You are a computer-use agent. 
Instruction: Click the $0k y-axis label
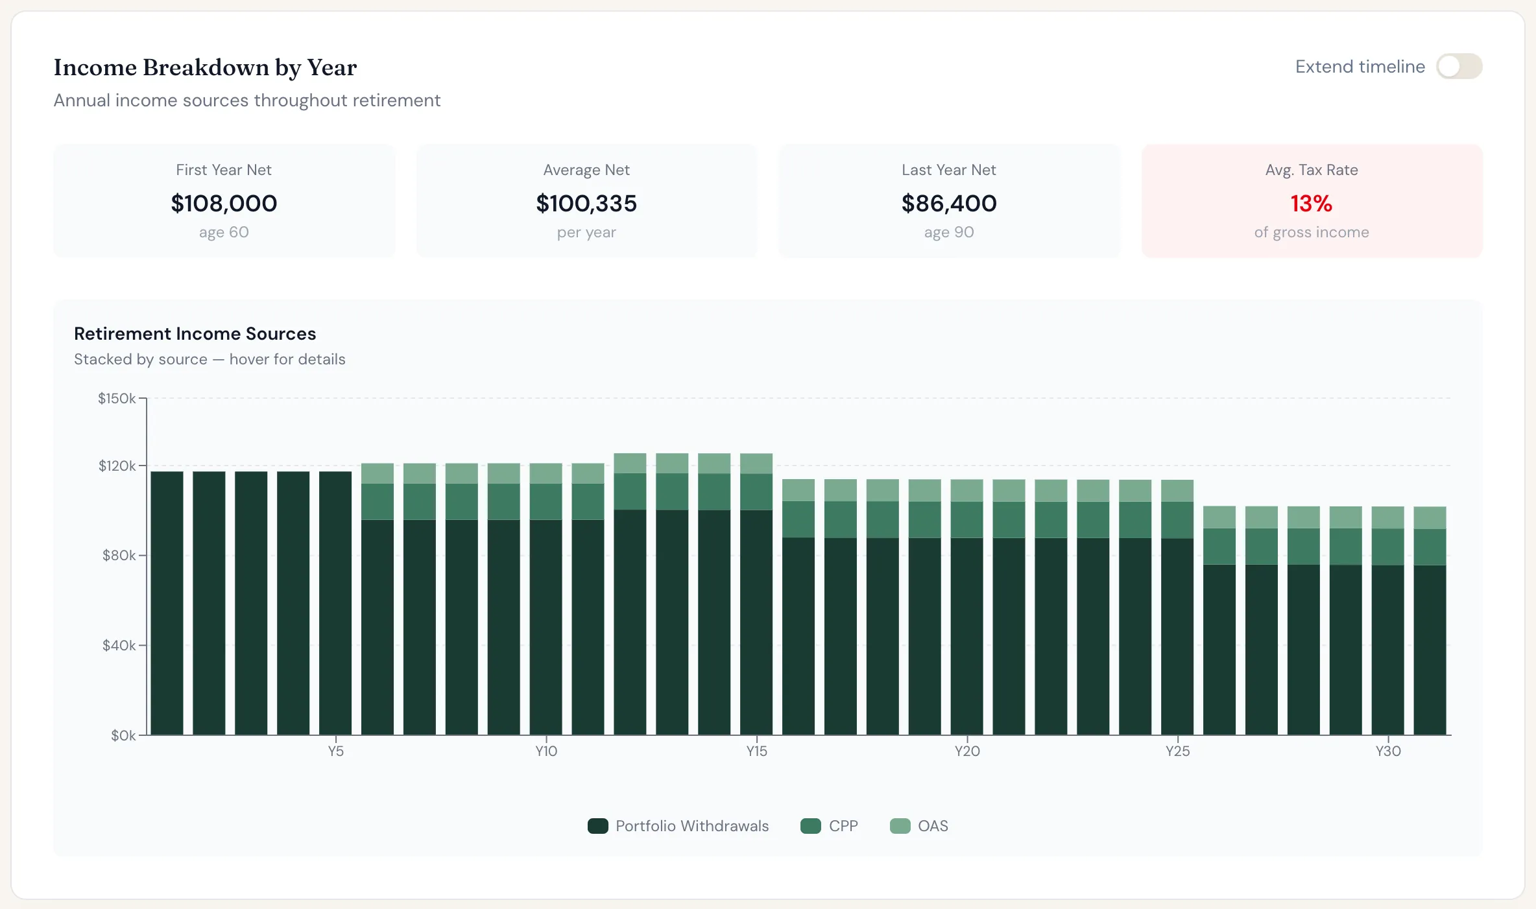point(123,735)
